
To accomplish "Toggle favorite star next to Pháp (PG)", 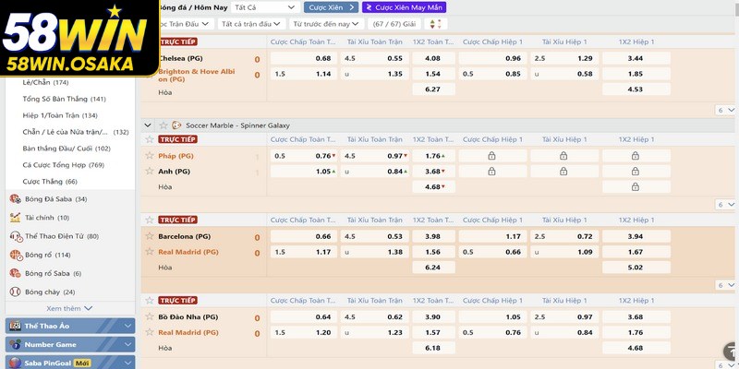I will coord(148,156).
